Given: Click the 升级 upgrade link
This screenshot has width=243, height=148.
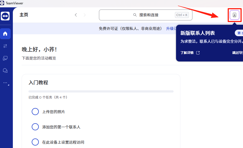Looking at the screenshot, I should click(171, 29).
